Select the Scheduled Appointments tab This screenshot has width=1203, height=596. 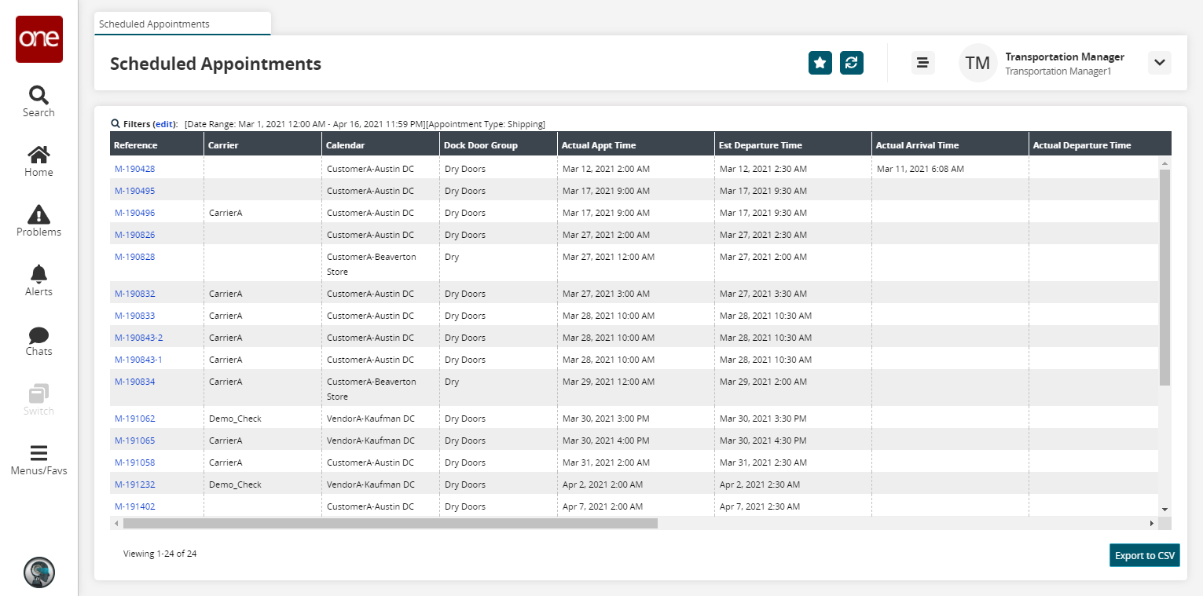(x=182, y=24)
